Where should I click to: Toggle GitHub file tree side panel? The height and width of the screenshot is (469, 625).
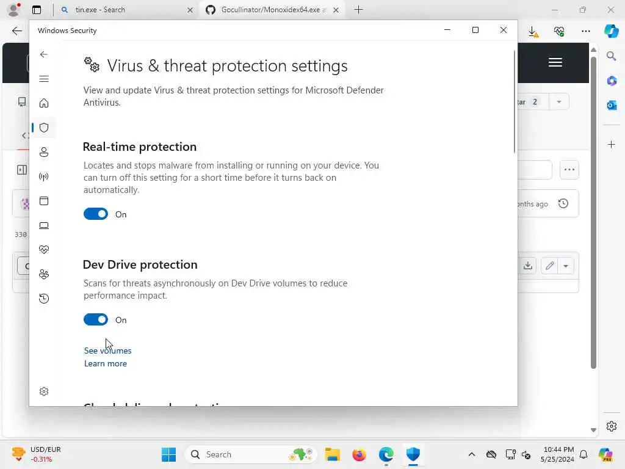(x=22, y=170)
